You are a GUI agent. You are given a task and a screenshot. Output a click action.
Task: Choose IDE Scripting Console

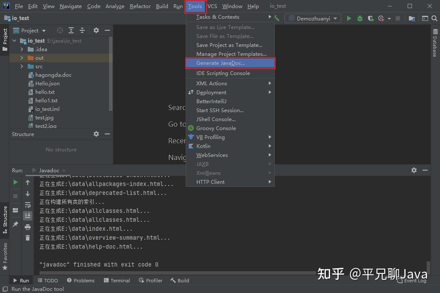(x=230, y=73)
